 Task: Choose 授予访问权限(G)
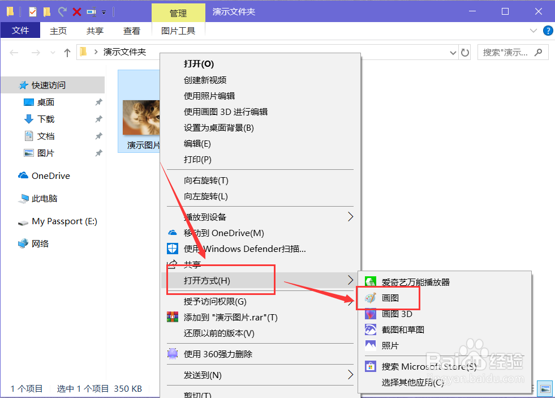pos(260,301)
